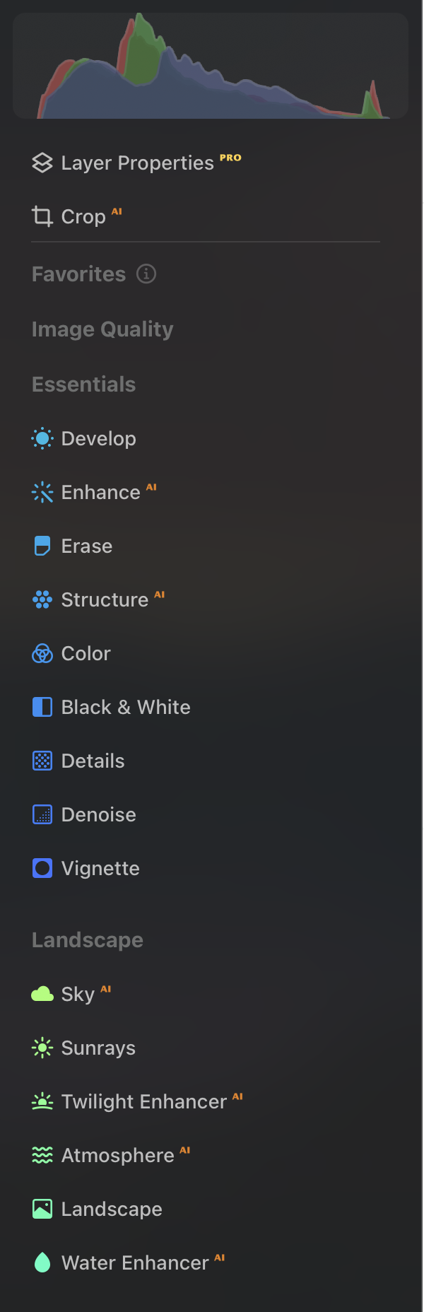Screen dimensions: 424x1312
Task: Click the Layer Properties stack icon
Action: (42, 163)
